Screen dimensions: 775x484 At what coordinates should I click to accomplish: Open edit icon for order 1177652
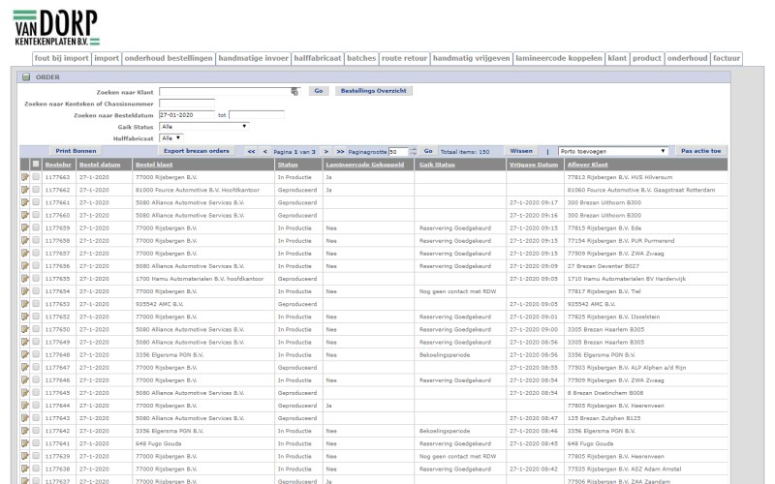[25, 317]
